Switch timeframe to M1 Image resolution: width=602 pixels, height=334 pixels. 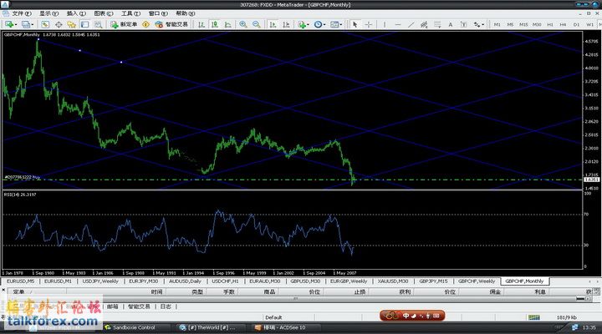click(x=497, y=24)
